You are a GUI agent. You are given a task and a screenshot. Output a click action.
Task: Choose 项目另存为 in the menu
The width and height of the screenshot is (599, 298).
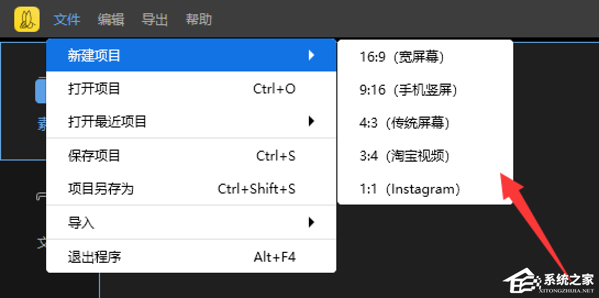coord(101,189)
